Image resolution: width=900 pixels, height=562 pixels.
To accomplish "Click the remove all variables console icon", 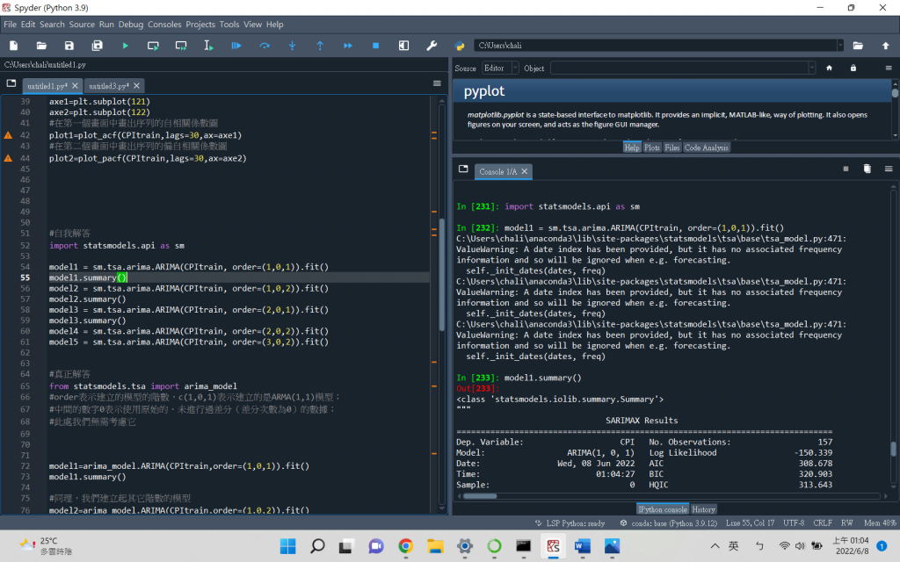I will [867, 169].
